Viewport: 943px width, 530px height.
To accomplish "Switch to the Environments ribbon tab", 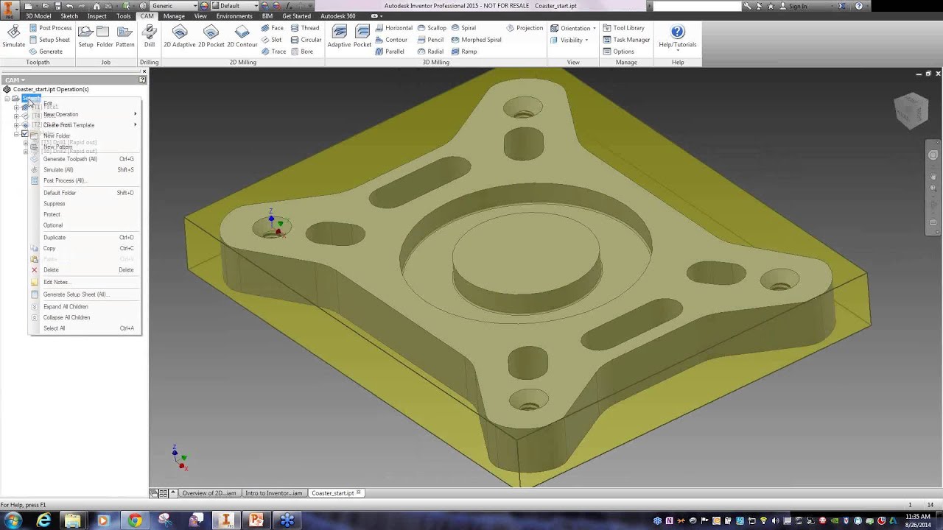I will (x=234, y=16).
